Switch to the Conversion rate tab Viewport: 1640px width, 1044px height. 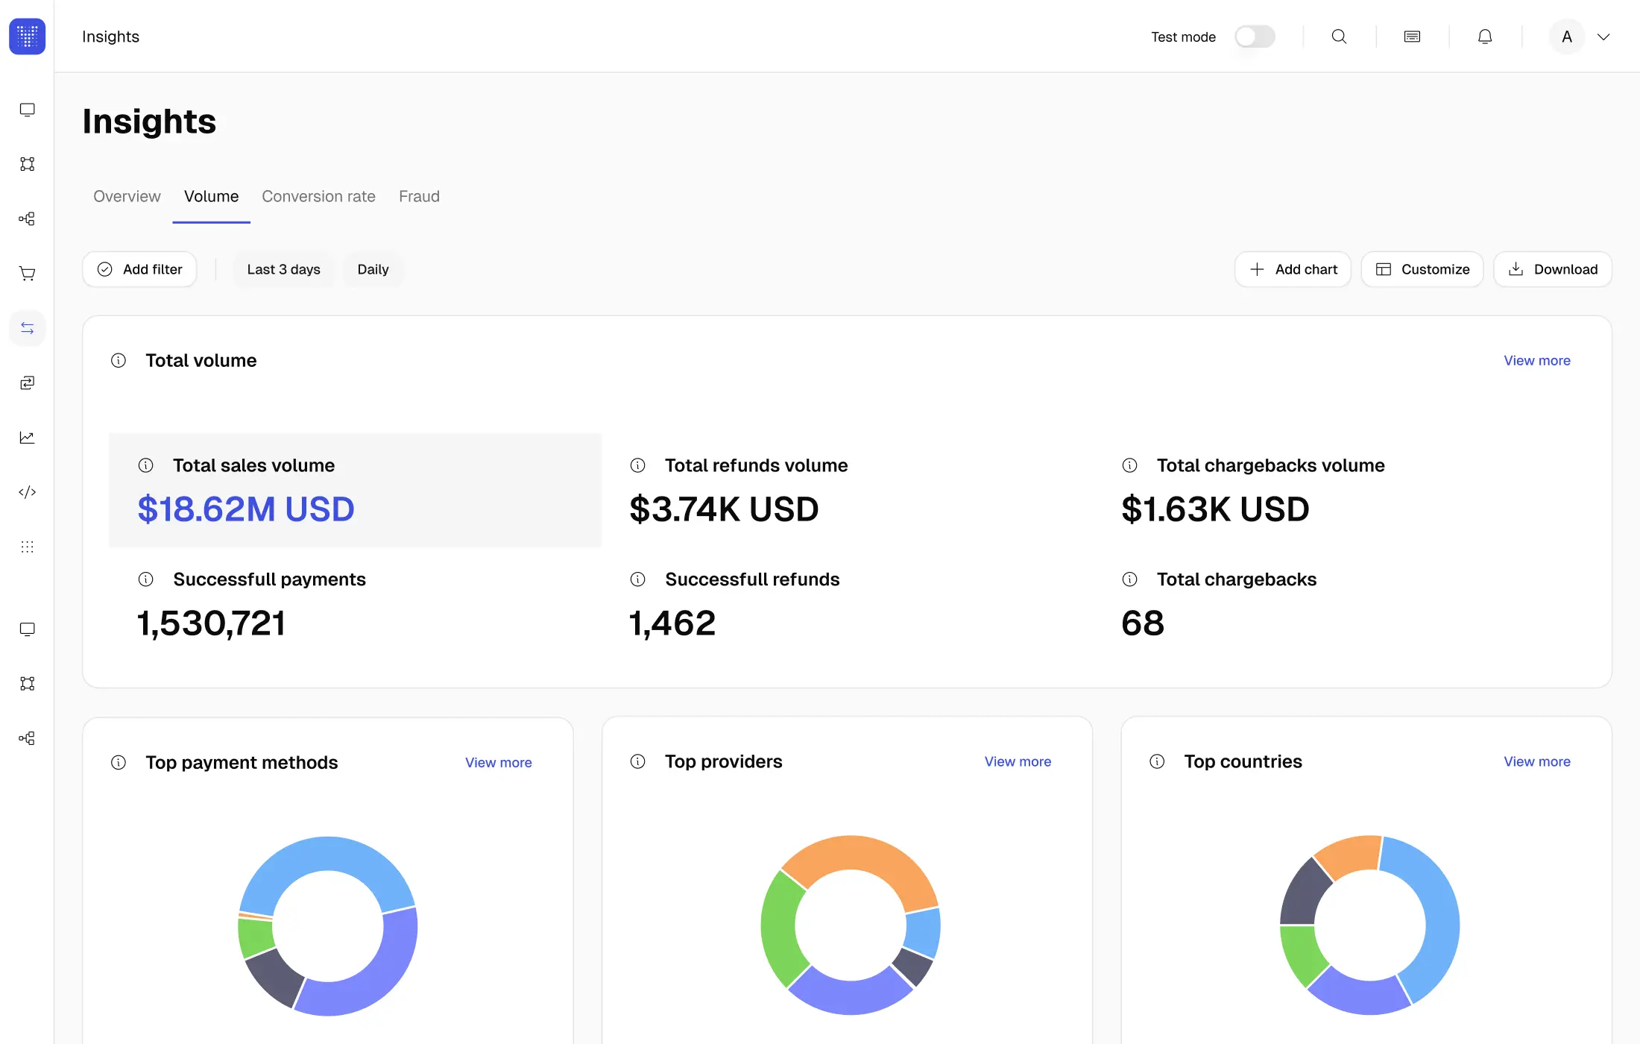click(318, 196)
